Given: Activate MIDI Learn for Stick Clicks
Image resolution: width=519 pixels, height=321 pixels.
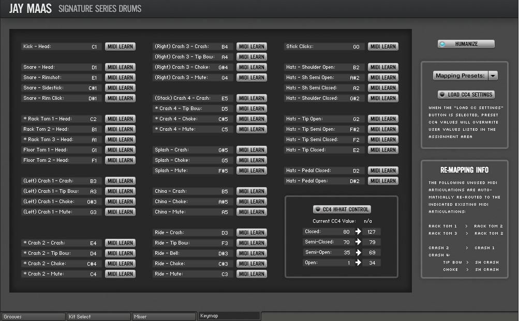Looking at the screenshot, I should [x=383, y=47].
